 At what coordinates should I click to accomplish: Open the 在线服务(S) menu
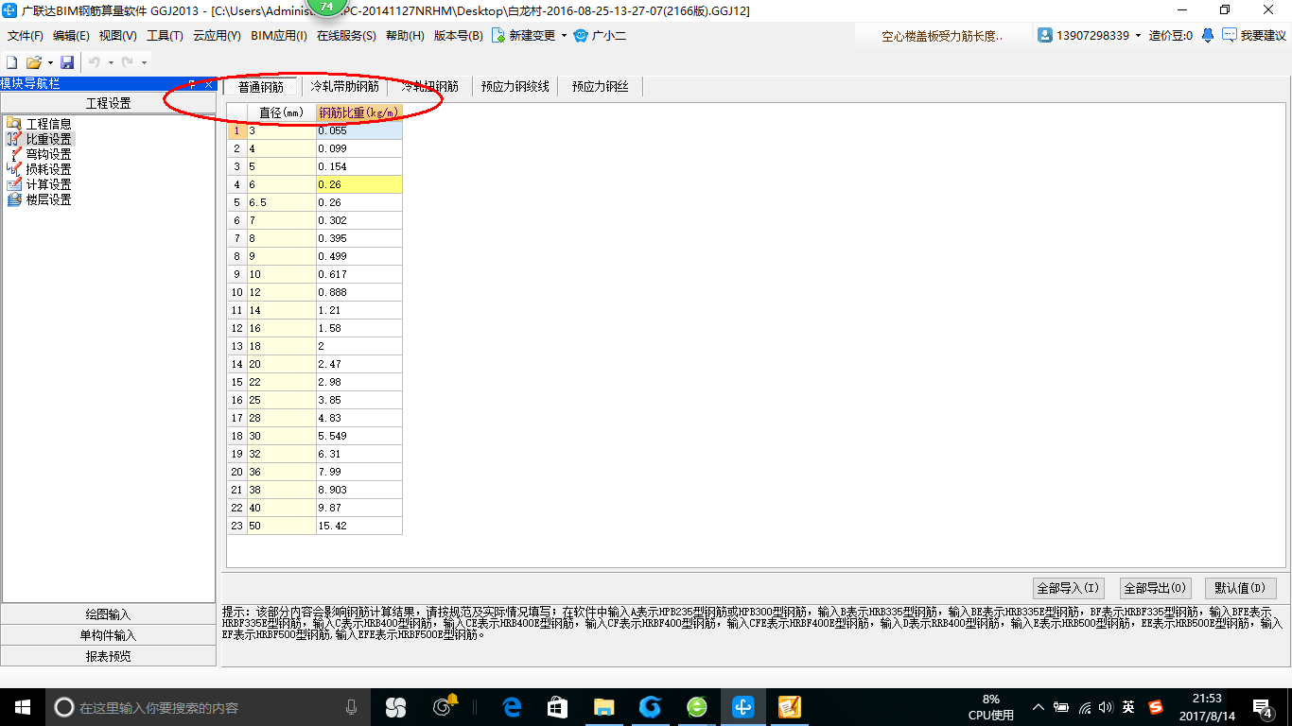pos(346,36)
